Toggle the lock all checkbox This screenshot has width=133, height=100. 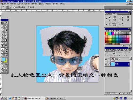[125, 55]
